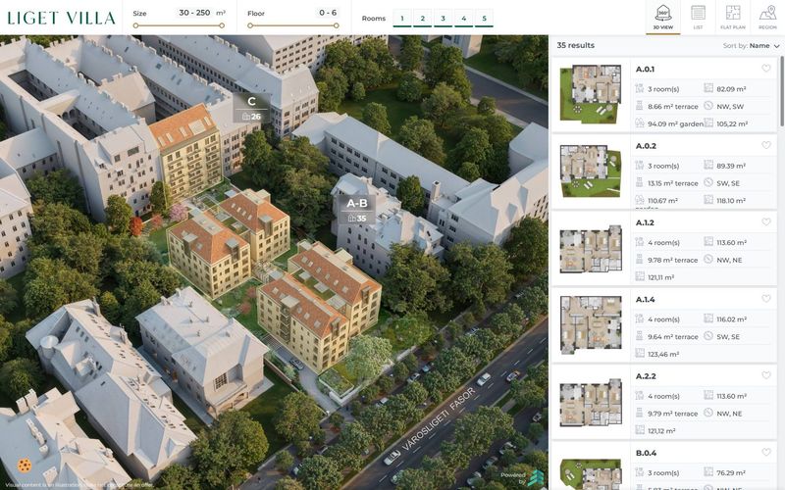Click the '30 - 250' size range value
Image resolution: width=785 pixels, height=490 pixels.
(194, 13)
